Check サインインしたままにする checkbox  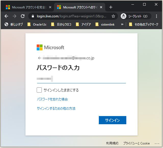[x=39, y=90]
